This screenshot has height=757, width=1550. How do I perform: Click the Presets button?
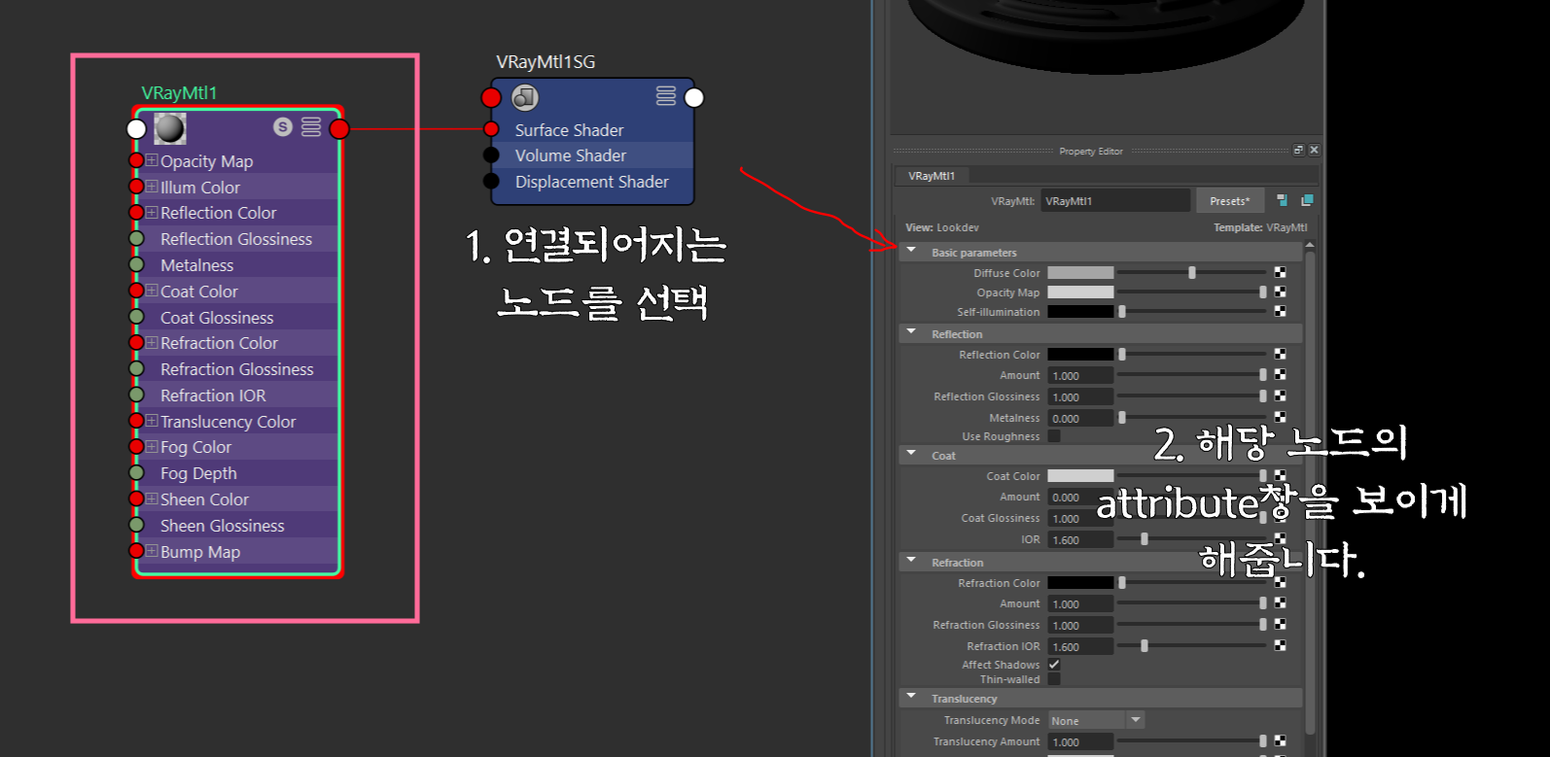(x=1230, y=200)
